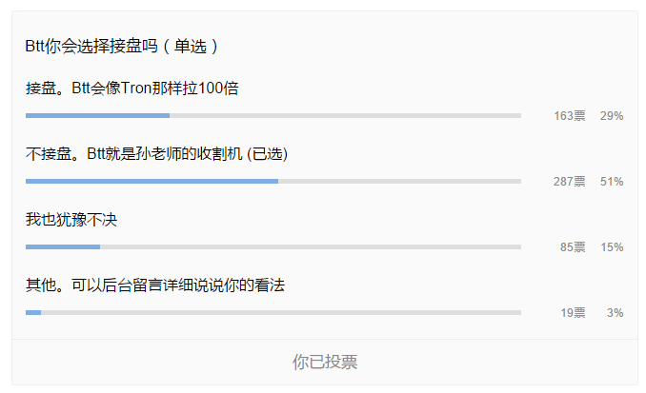The image size is (646, 393).
Task: Select option '接盘。Btt会像Tron那样拉100倍'
Action: [132, 88]
